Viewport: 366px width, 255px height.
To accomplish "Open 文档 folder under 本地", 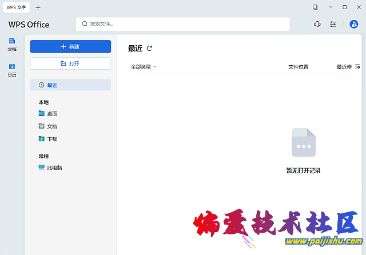I will coord(48,126).
